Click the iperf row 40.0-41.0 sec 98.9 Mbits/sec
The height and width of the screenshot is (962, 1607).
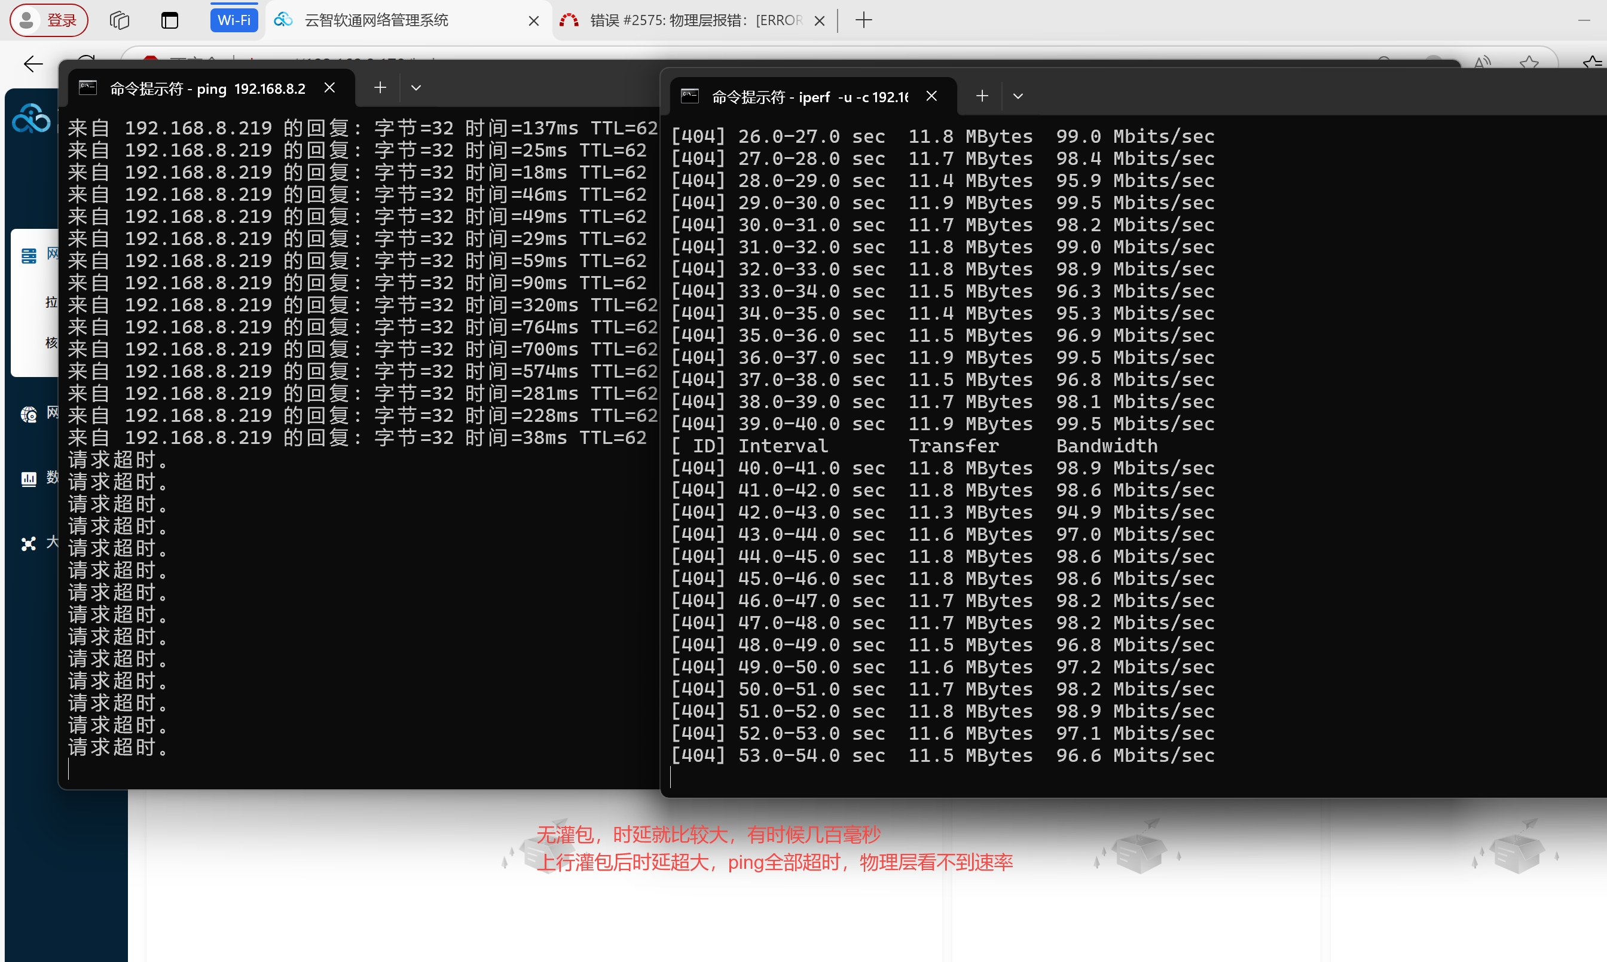(x=943, y=468)
